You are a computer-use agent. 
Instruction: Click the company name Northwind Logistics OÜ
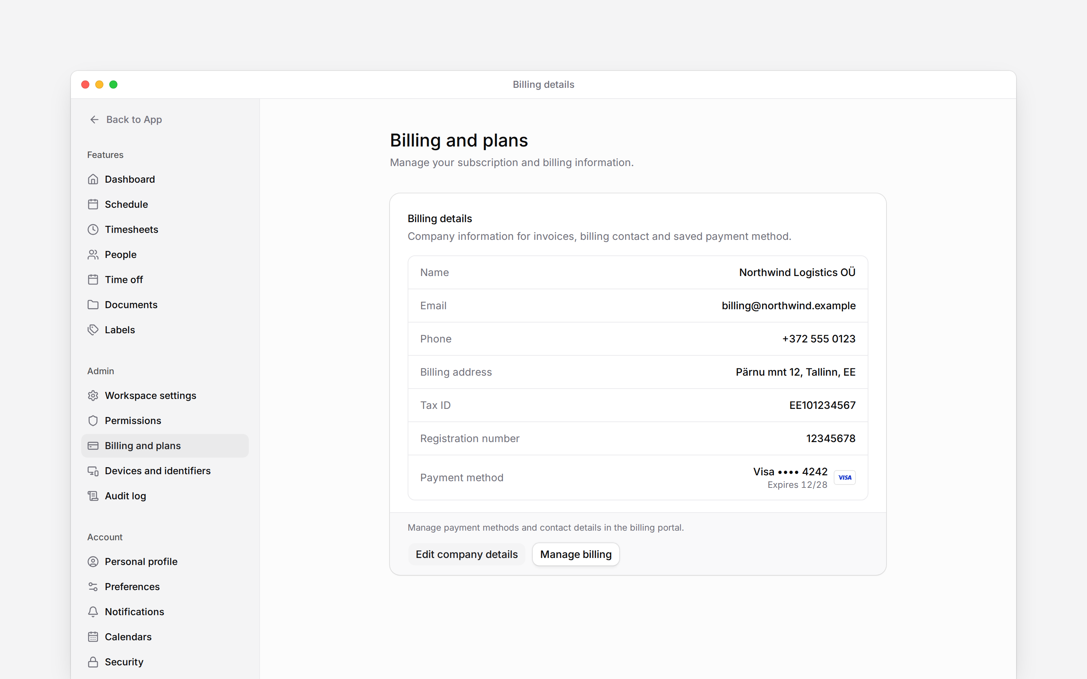click(x=797, y=272)
